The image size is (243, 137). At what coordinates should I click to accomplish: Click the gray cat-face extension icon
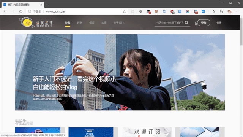tap(133, 11)
